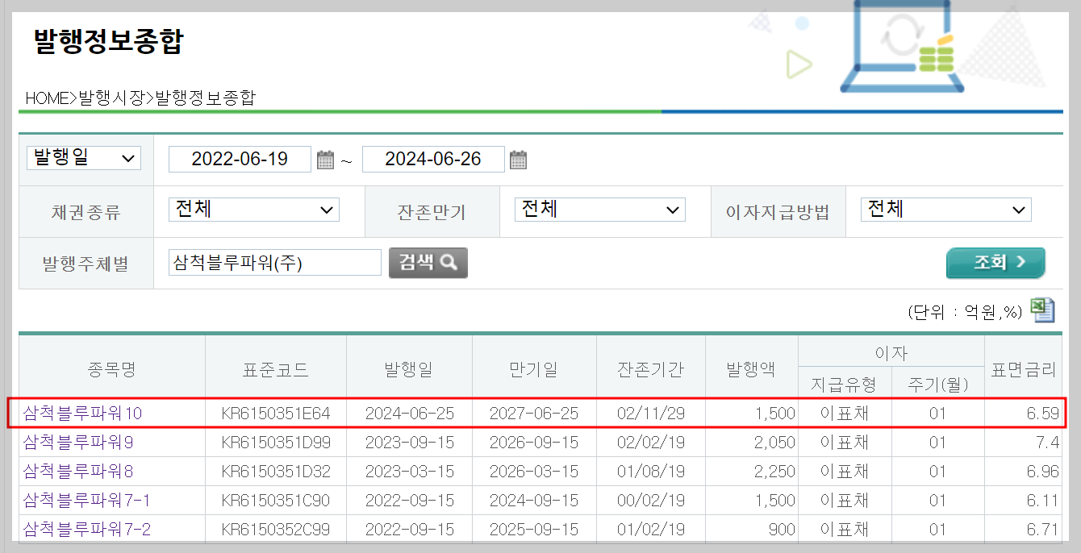Expand the 이자지급방법 dropdown

(x=946, y=210)
